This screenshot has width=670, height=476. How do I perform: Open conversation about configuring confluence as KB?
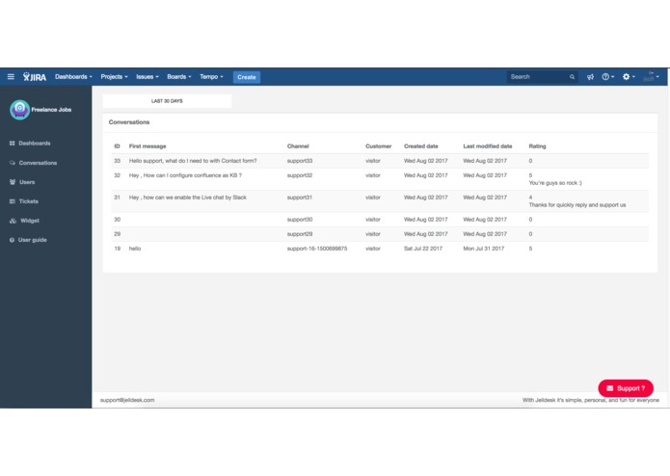(185, 175)
